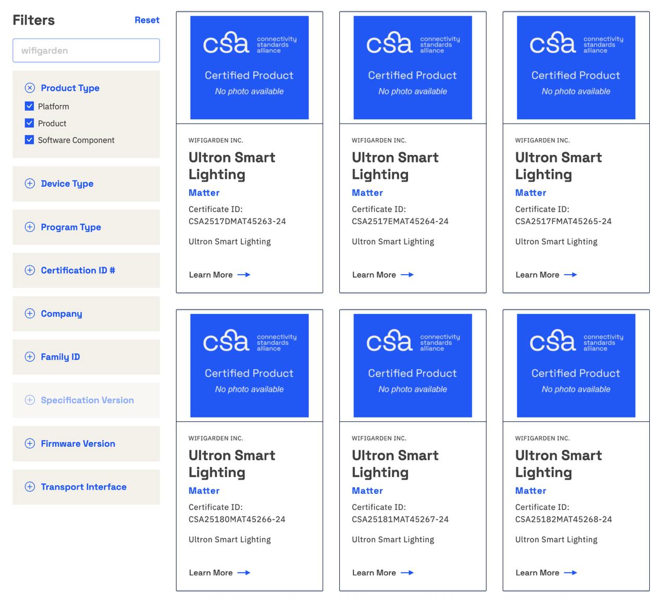
Task: Click product image of CSA2517DMAT45263-24 card
Action: (x=249, y=68)
